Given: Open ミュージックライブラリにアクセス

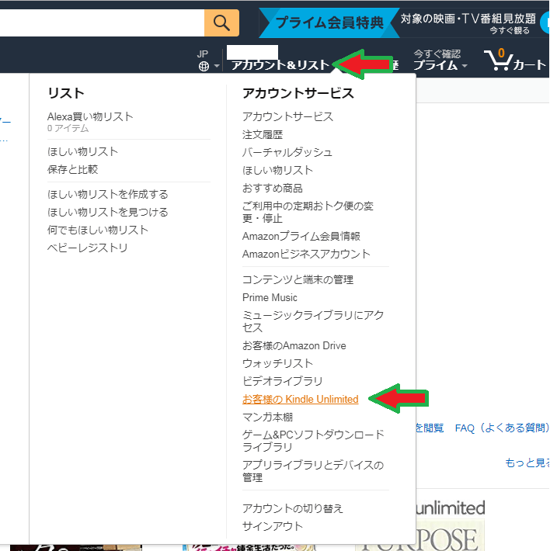Looking at the screenshot, I should [312, 321].
